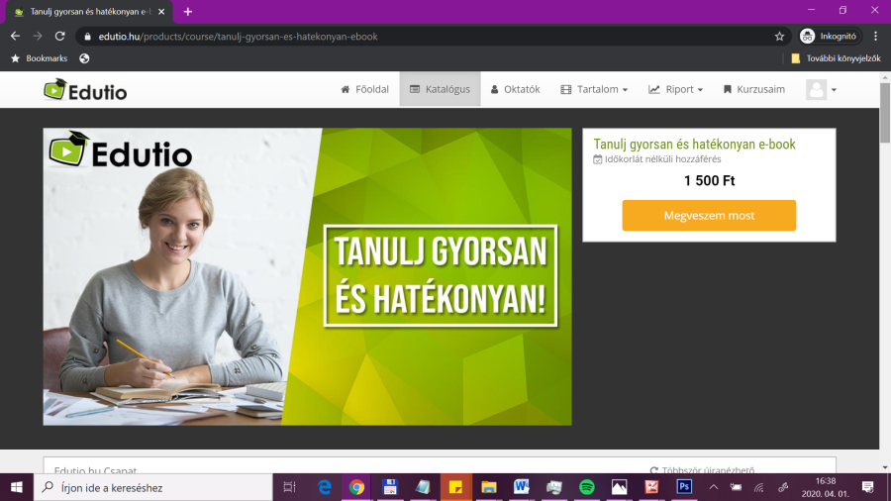Click the Megveszem most button
Image resolution: width=891 pixels, height=501 pixels.
tap(709, 215)
